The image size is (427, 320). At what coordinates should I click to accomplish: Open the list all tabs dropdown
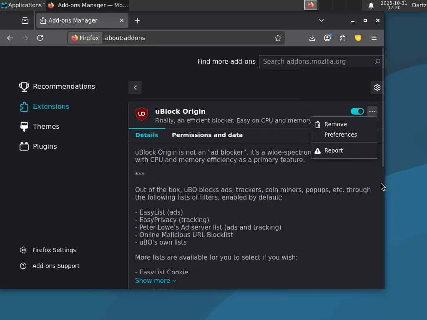[x=322, y=21]
